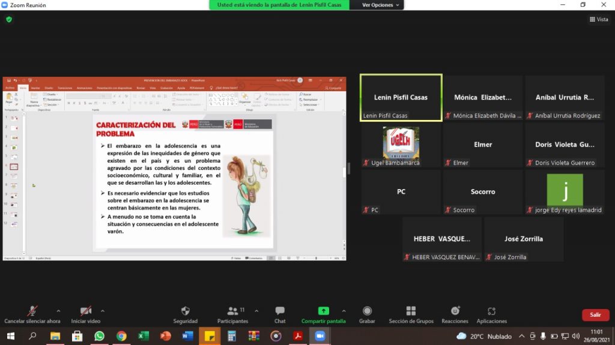This screenshot has height=345, width=615.
Task: Select Lenin Pisfil Casas video tile
Action: pyautogui.click(x=401, y=98)
